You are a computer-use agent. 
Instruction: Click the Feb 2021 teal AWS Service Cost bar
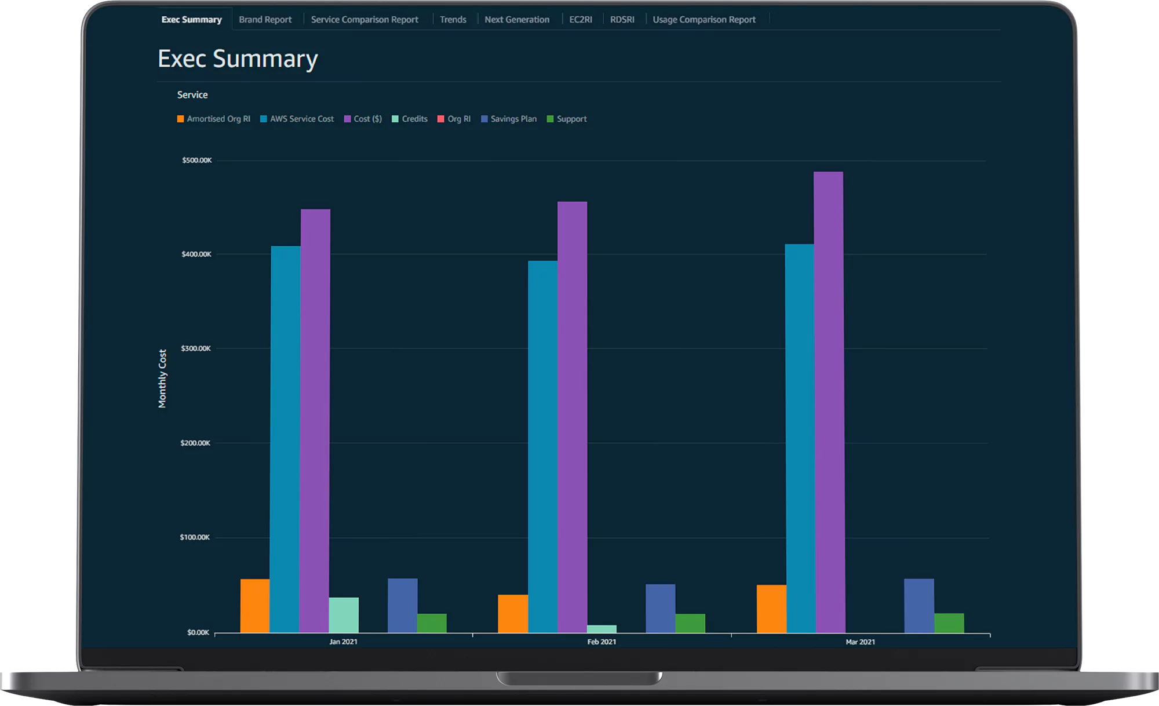click(x=543, y=446)
